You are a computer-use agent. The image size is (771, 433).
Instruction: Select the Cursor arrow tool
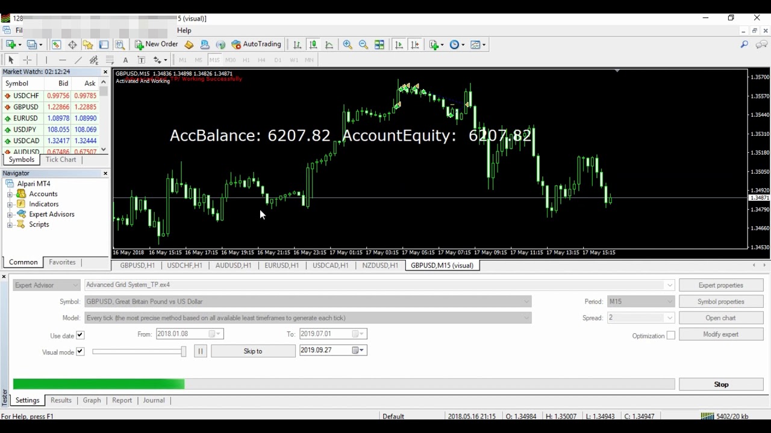[11, 60]
